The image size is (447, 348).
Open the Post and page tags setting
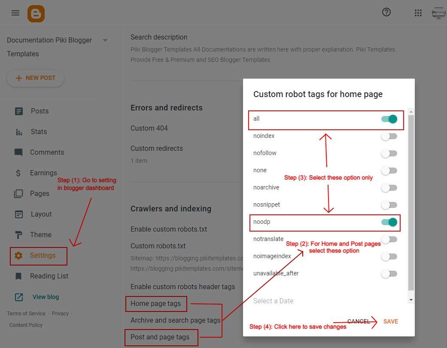click(160, 337)
